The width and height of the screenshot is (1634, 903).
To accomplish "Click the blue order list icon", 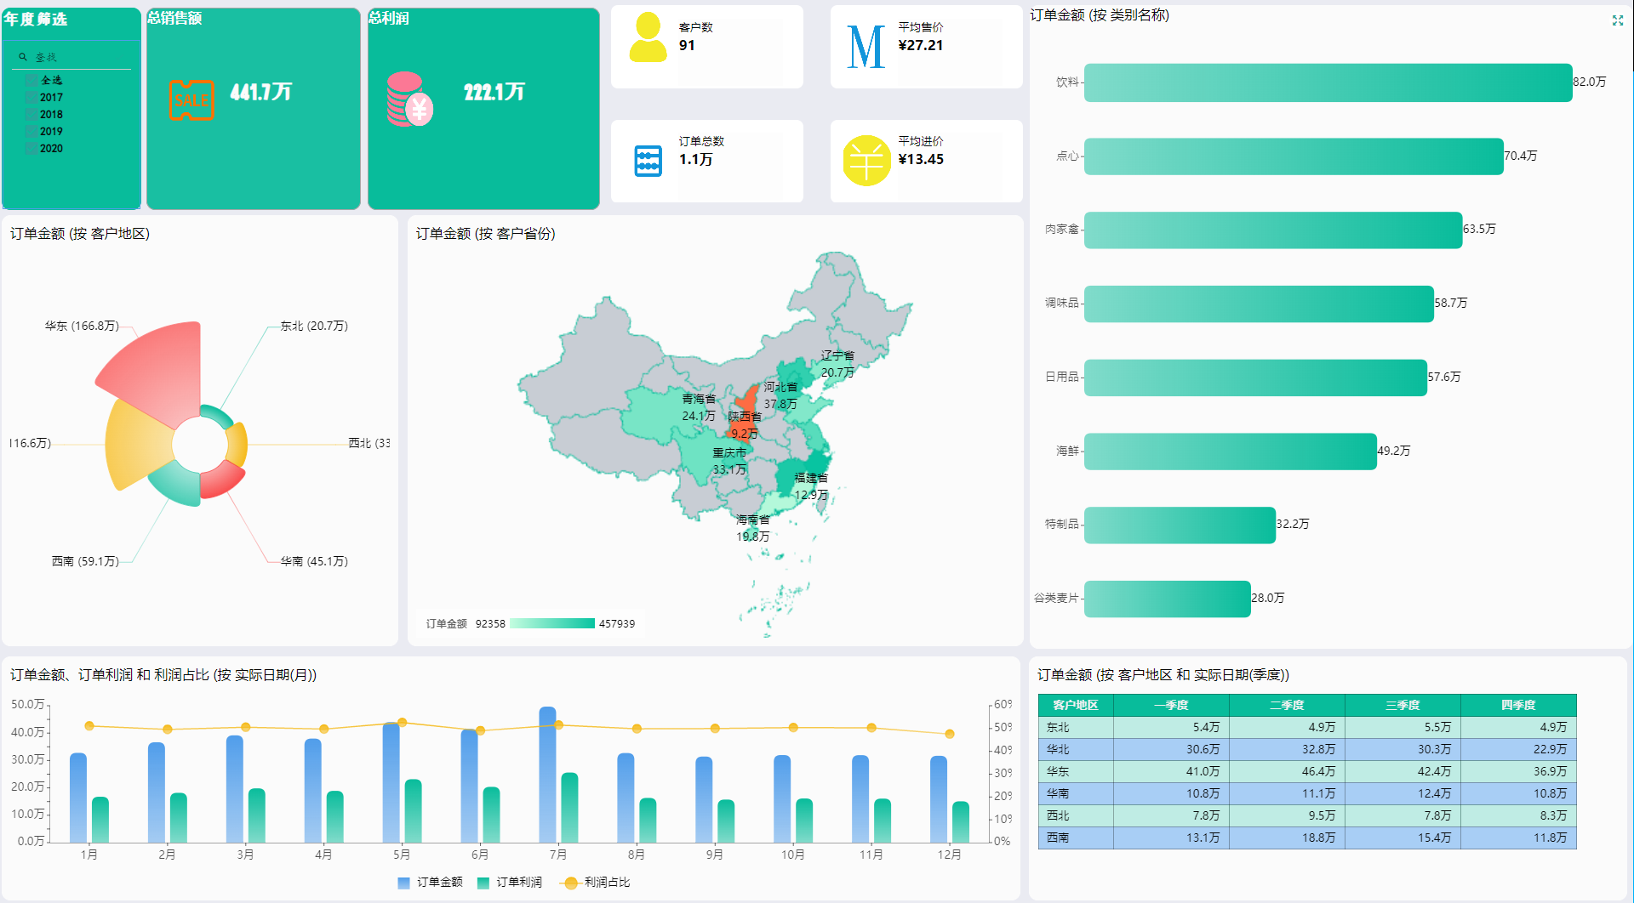I will pos(648,161).
